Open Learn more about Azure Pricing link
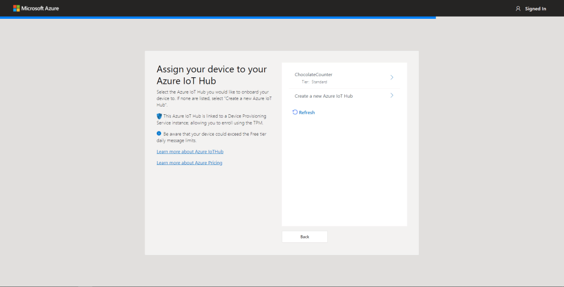This screenshot has width=564, height=287. pyautogui.click(x=189, y=163)
